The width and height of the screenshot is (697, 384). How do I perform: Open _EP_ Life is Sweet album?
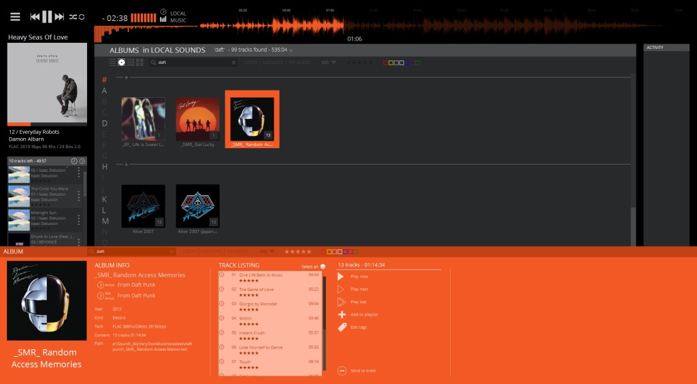pos(143,119)
